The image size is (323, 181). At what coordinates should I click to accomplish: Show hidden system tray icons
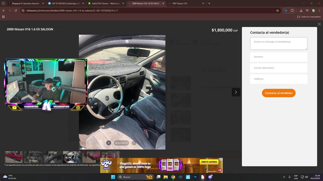point(284,177)
